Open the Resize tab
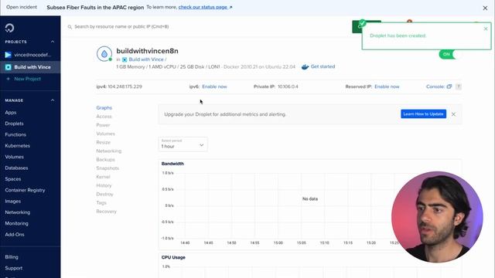Screen dimensions: 495x278 point(103,142)
